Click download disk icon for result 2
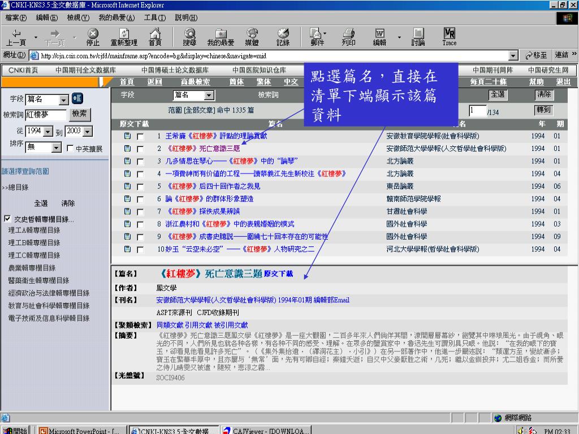579x434 pixels. [x=127, y=149]
